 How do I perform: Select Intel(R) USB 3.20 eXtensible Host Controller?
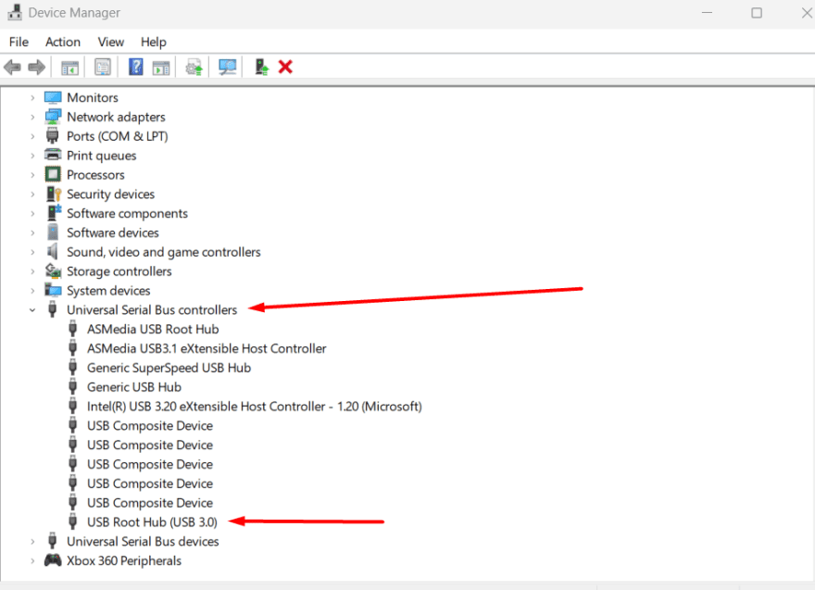[254, 406]
